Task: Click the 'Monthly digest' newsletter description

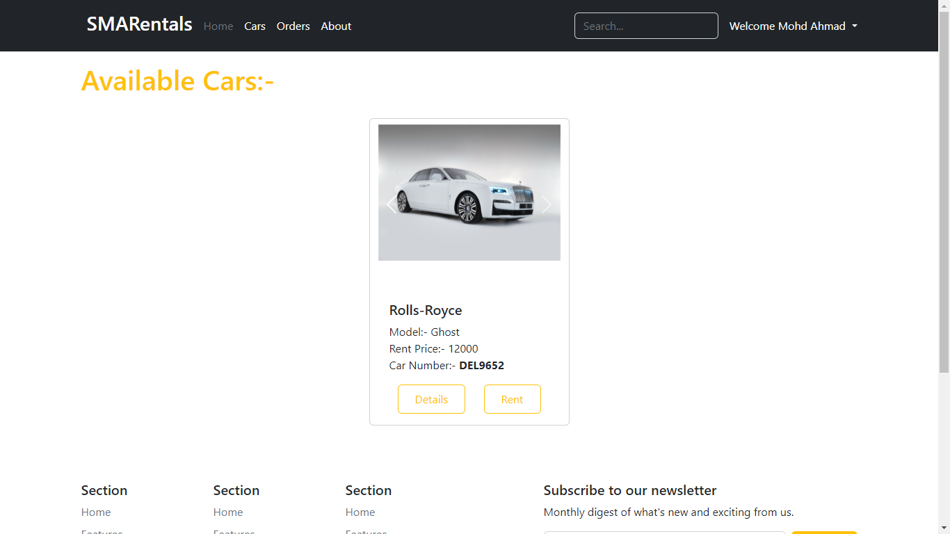Action: [x=668, y=512]
